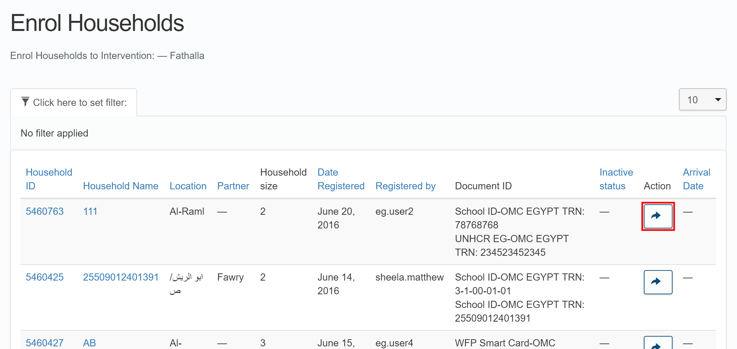Open household ID 5460425 link
Image resolution: width=737 pixels, height=349 pixels.
(x=45, y=277)
